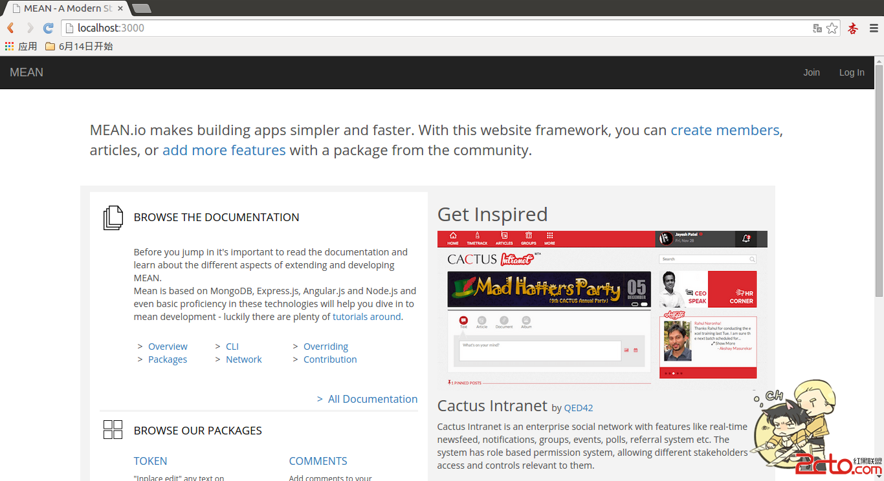Viewport: 884px width, 481px height.
Task: Bookmark this page with star icon
Action: tap(832, 28)
